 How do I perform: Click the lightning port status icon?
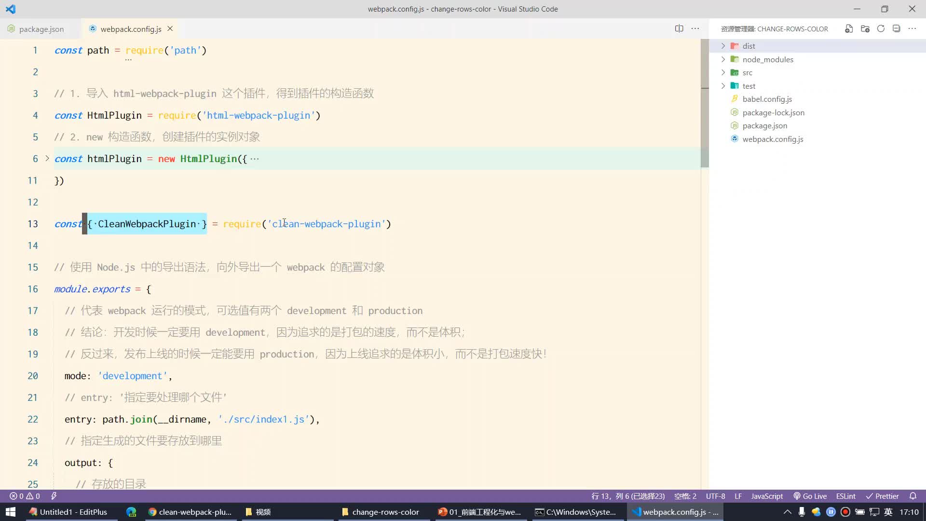click(54, 496)
